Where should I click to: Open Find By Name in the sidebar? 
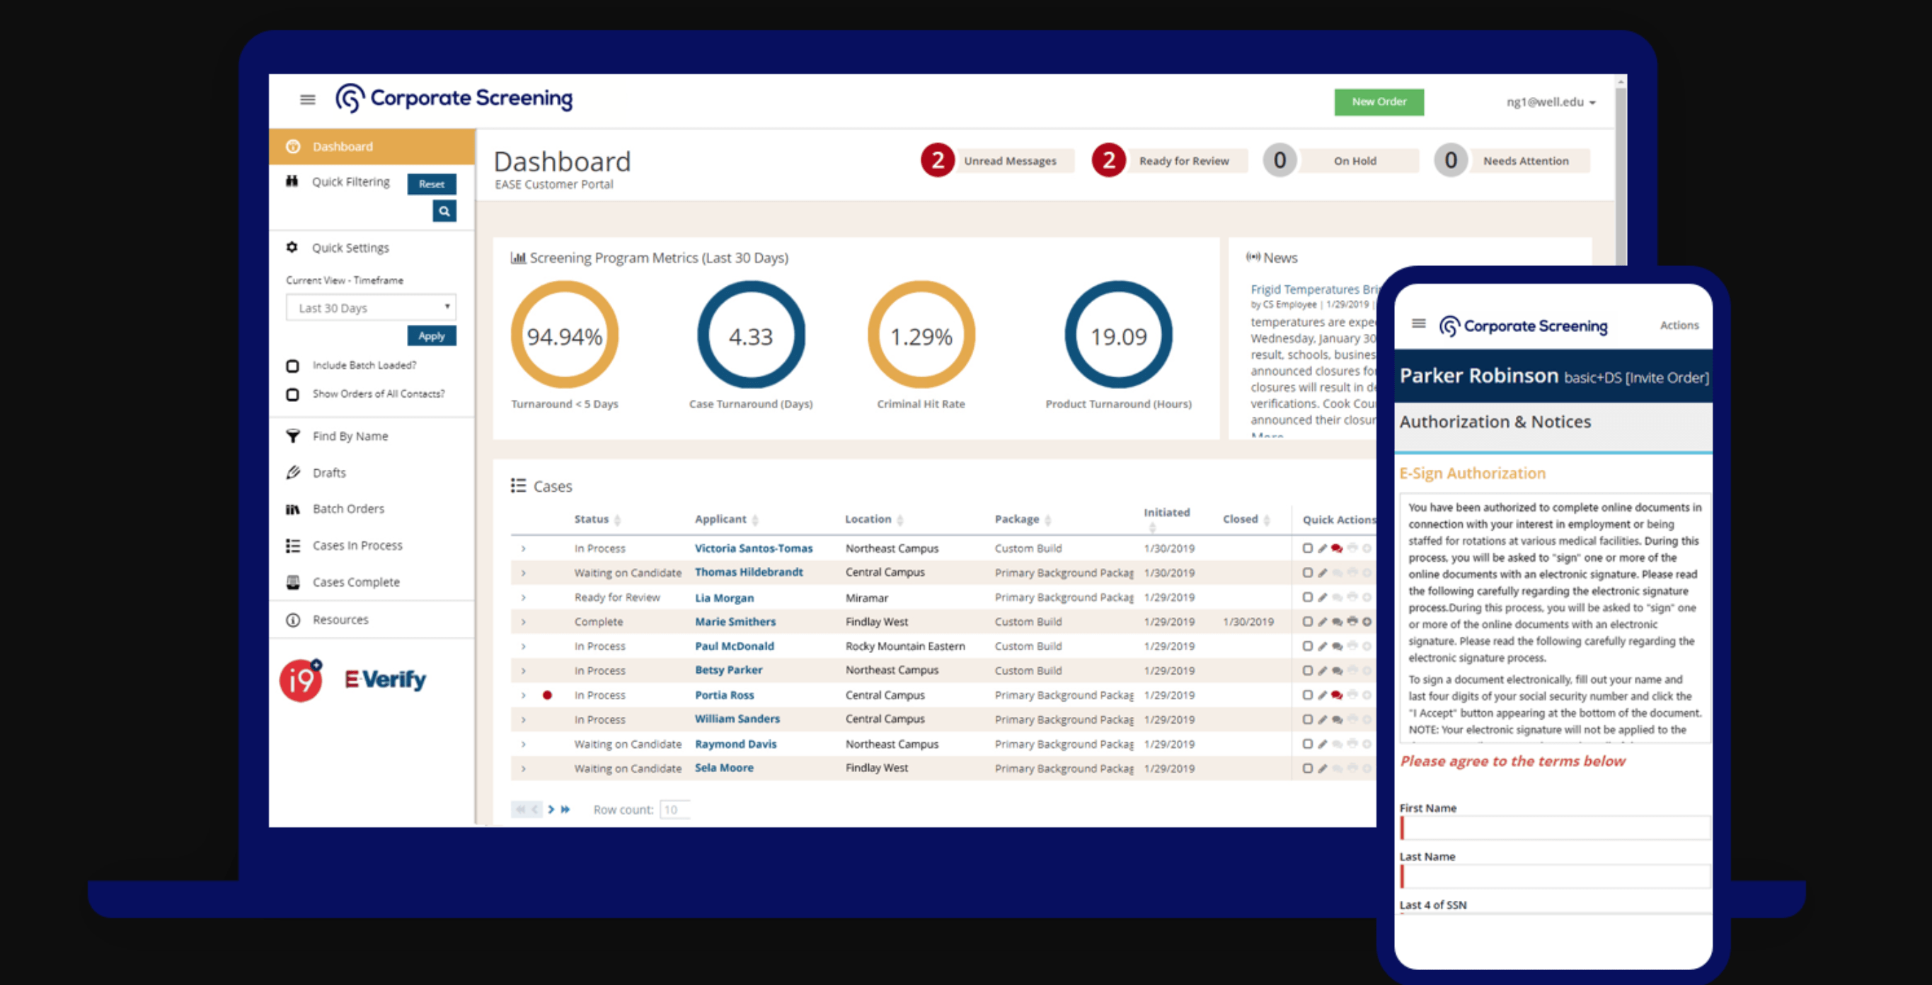(350, 436)
